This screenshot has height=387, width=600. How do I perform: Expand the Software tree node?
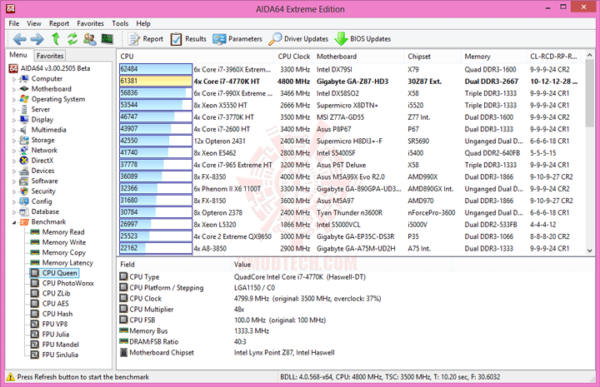(x=14, y=181)
